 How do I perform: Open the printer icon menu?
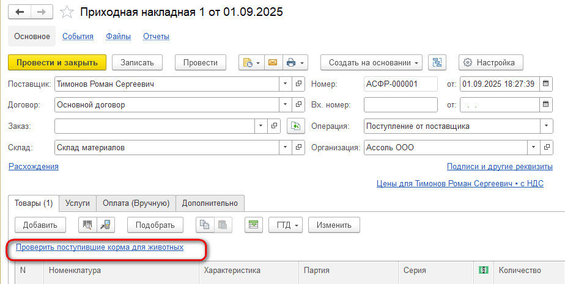(295, 63)
